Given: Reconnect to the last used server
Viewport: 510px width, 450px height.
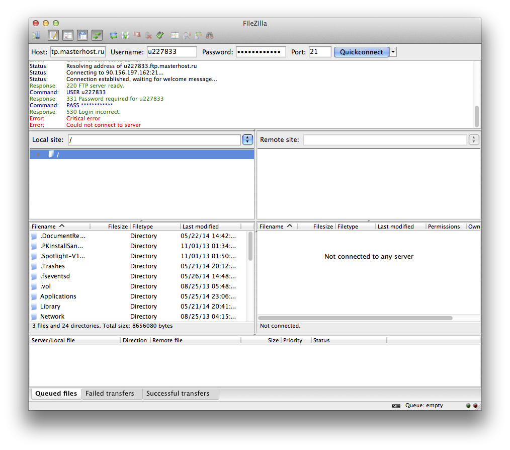Looking at the screenshot, I should tap(160, 35).
